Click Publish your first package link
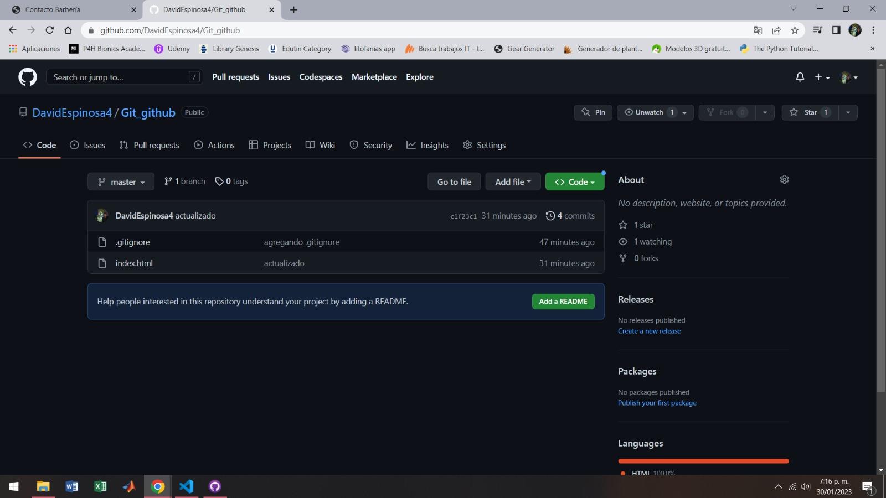This screenshot has height=498, width=886. (657, 403)
